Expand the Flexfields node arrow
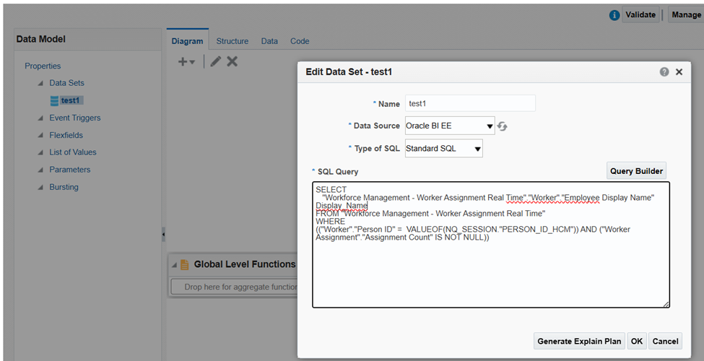Image resolution: width=704 pixels, height=361 pixels. click(41, 136)
